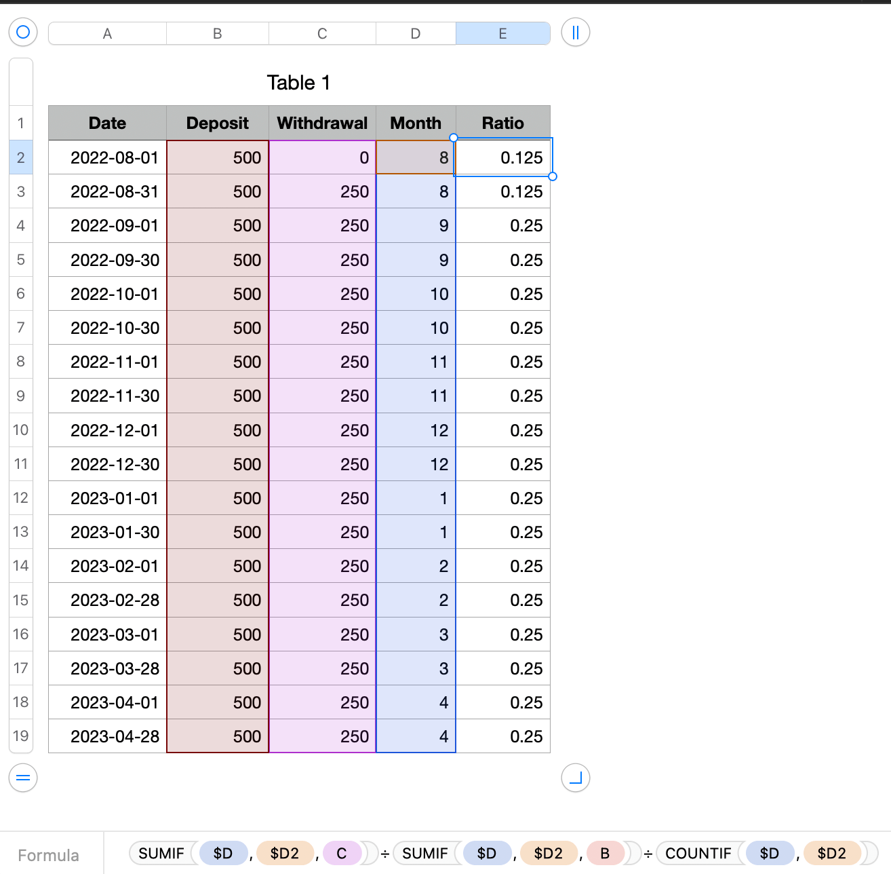Click the second SUMIF function token
Image resolution: width=891 pixels, height=874 pixels.
425,853
